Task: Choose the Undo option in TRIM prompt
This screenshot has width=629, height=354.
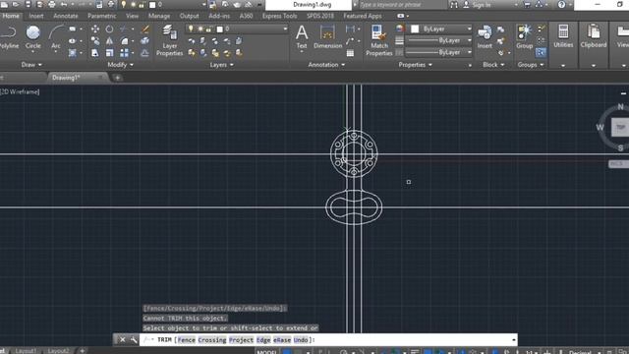Action: tap(301, 340)
